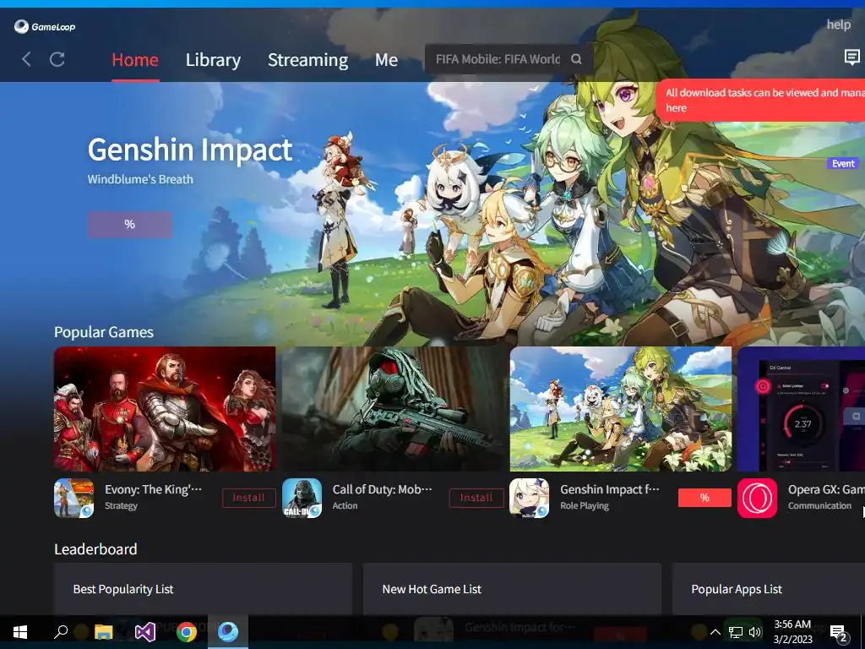Open the Opera GX app icon
The height and width of the screenshot is (649, 865).
pos(757,498)
